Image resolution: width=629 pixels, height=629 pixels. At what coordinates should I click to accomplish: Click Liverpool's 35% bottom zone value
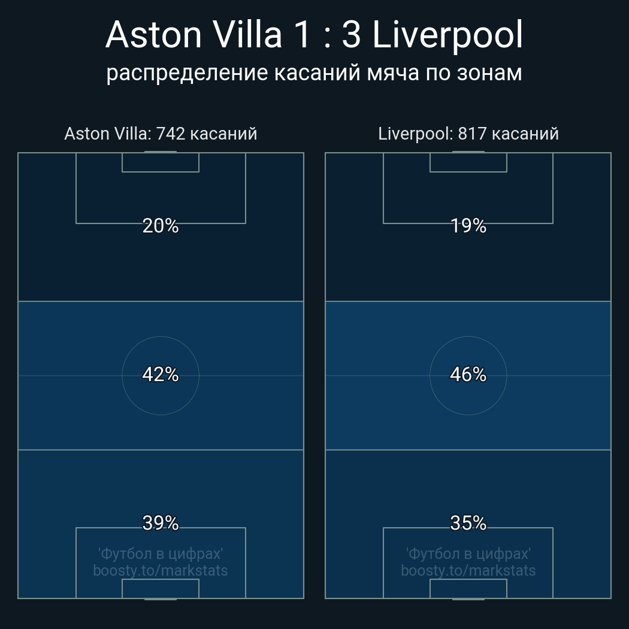point(468,523)
